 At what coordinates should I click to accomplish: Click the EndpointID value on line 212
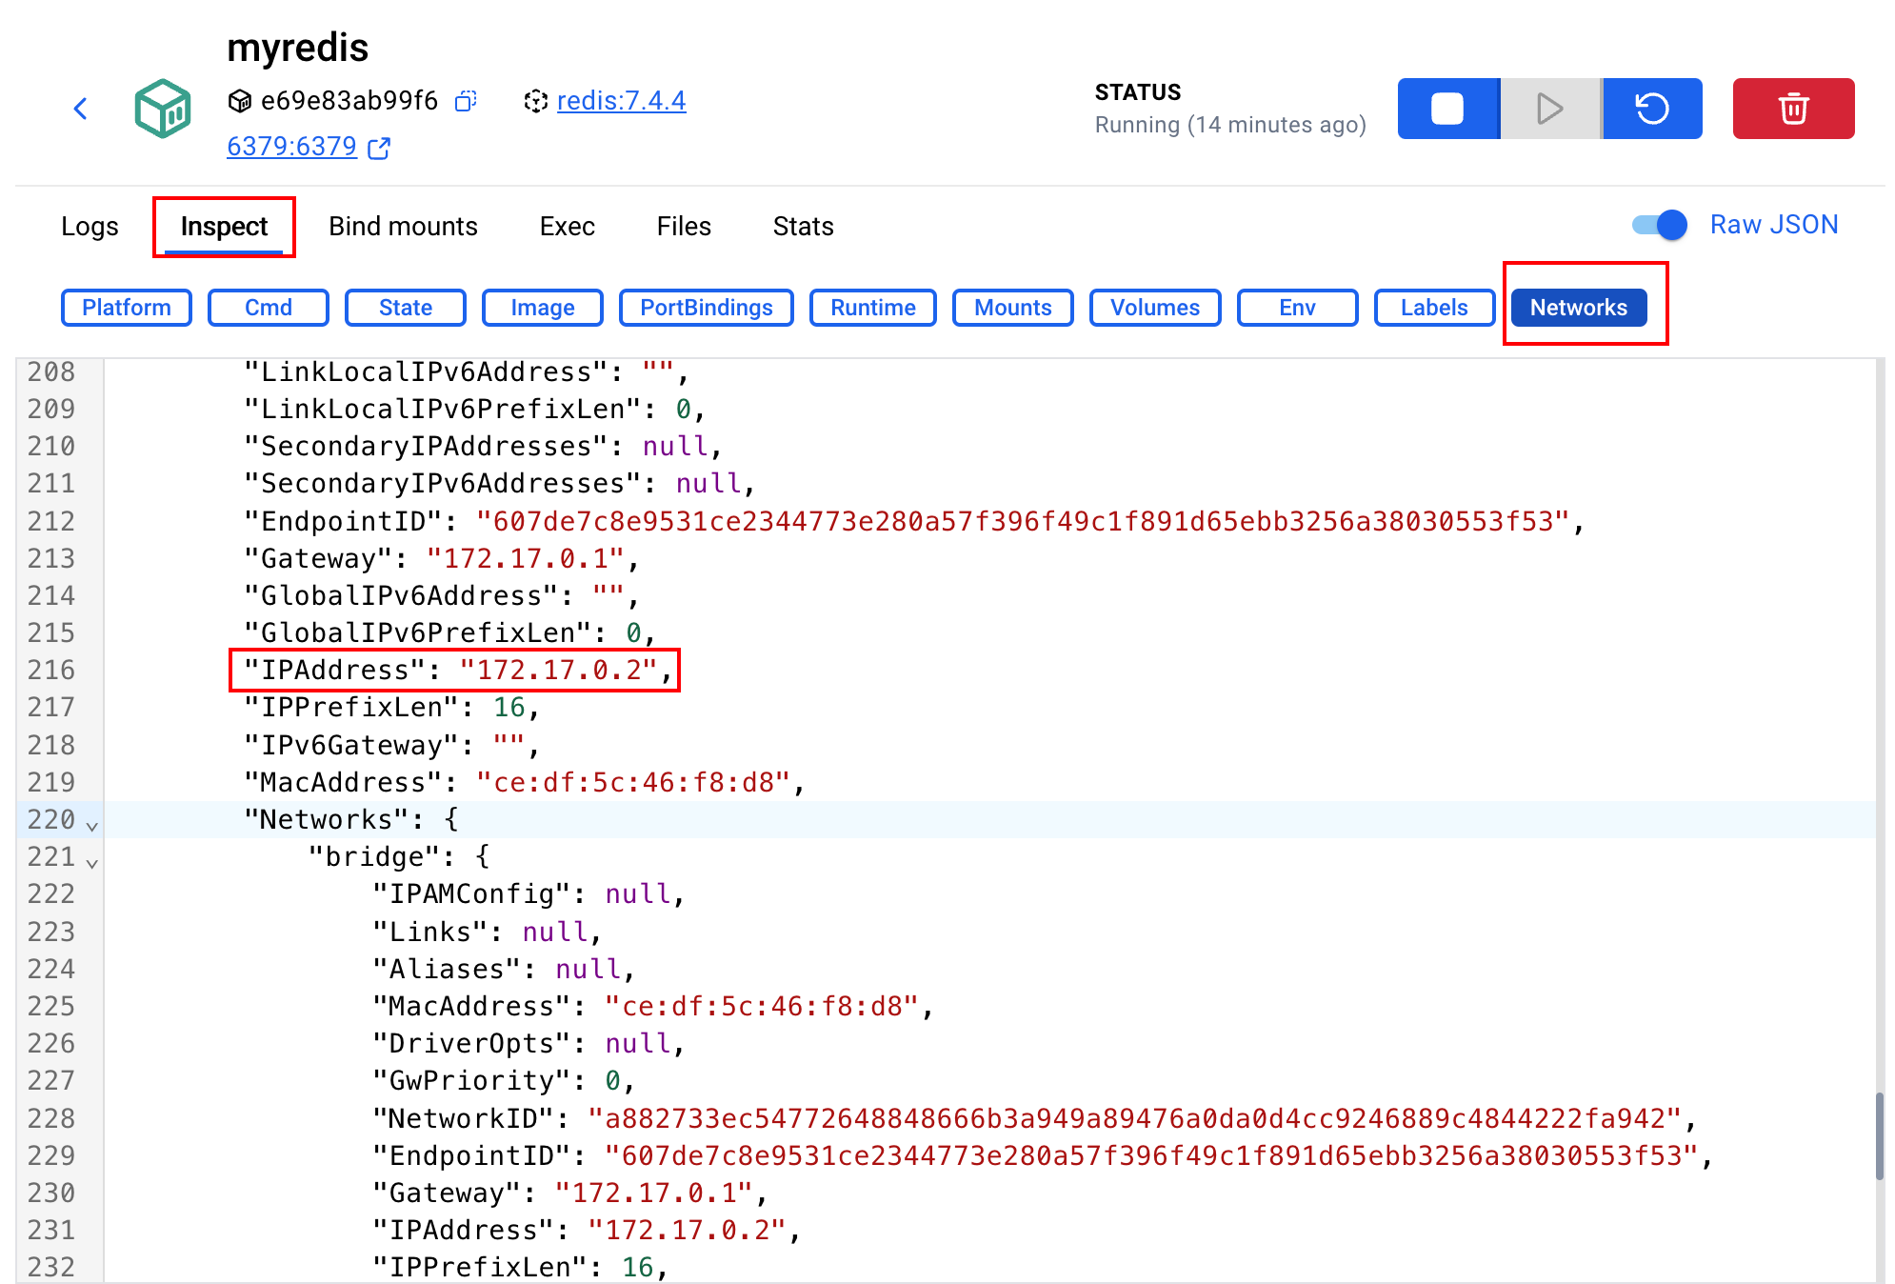point(1023,522)
